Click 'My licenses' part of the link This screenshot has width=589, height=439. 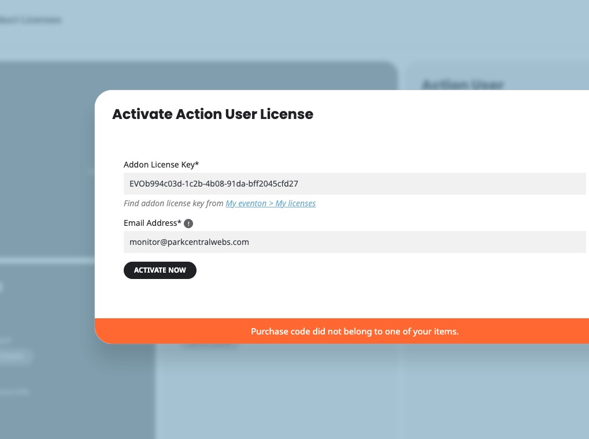(x=295, y=203)
